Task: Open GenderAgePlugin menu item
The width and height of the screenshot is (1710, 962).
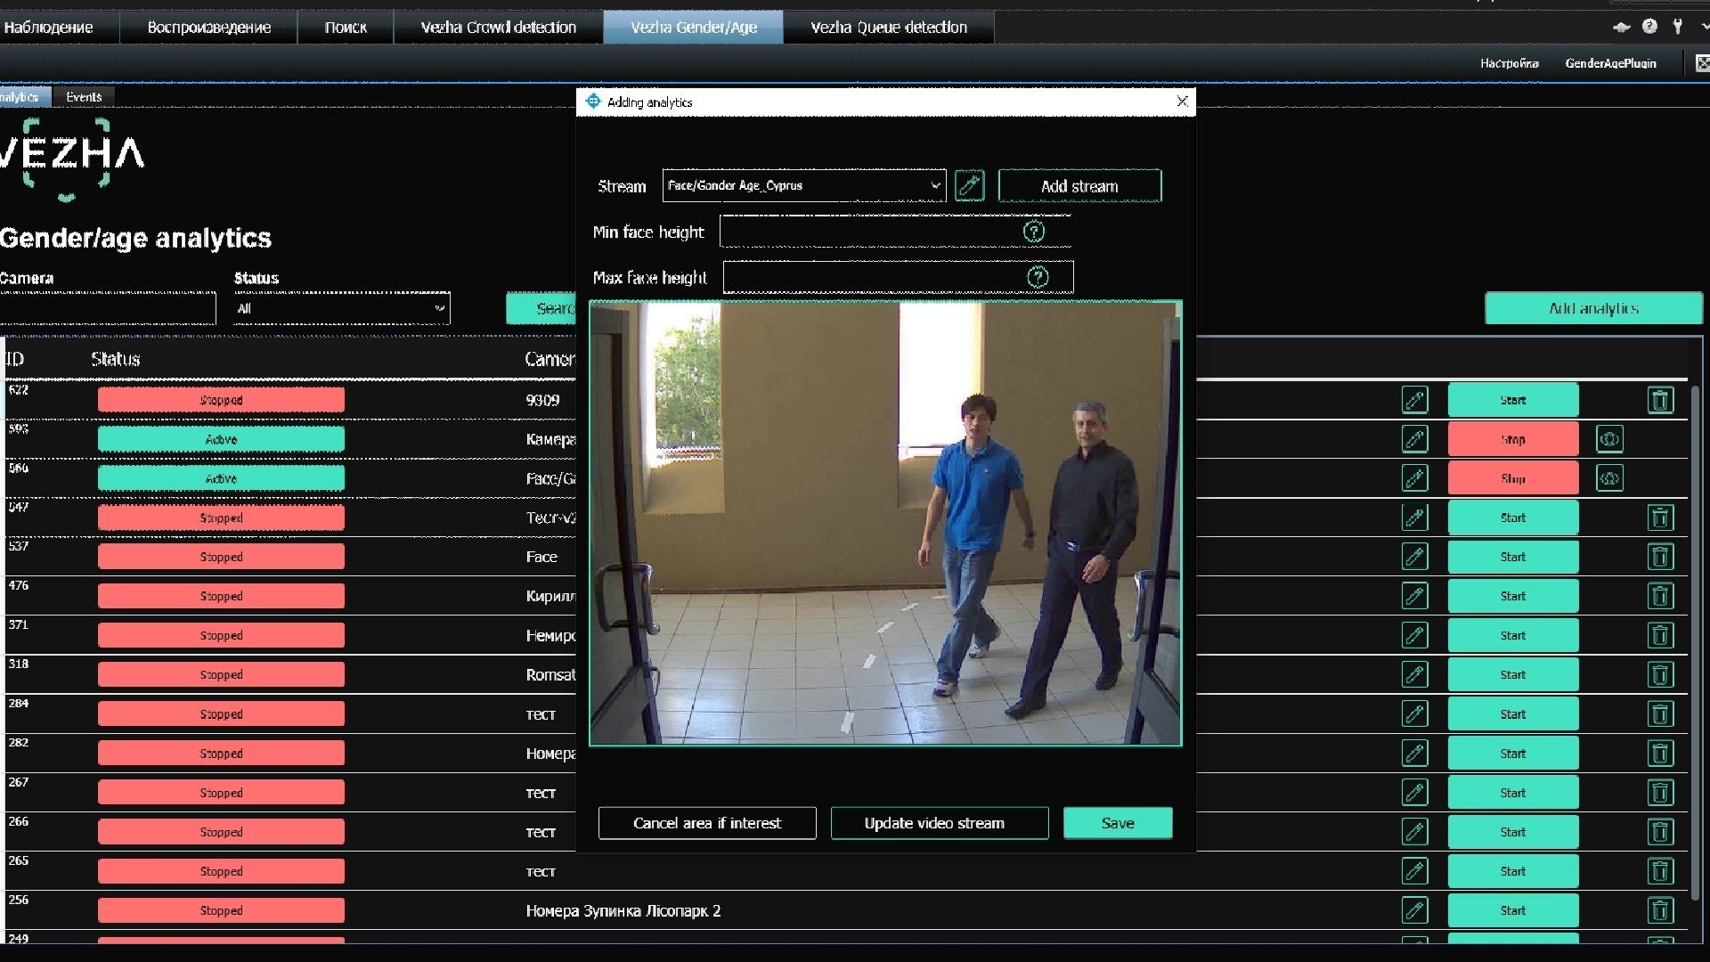Action: tap(1610, 63)
